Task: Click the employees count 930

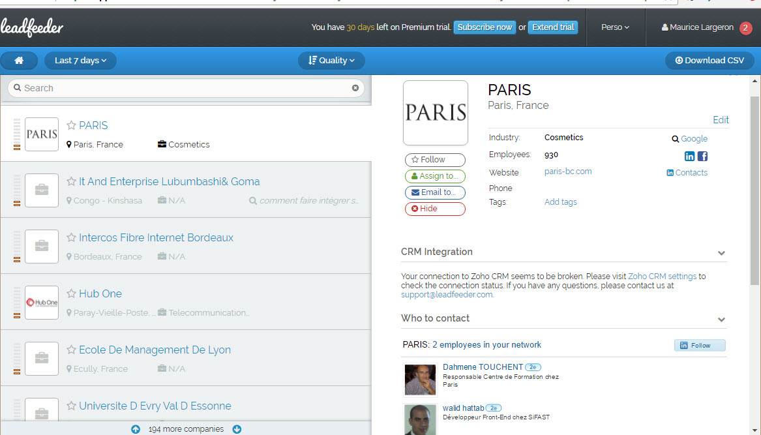Action: [x=551, y=155]
